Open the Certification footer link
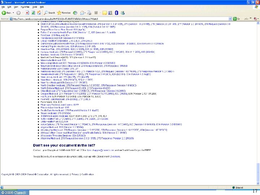 tap(87, 174)
